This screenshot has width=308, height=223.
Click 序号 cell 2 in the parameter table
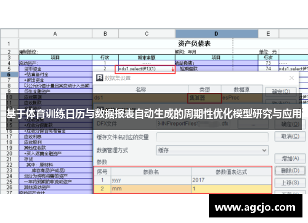click(x=102, y=189)
